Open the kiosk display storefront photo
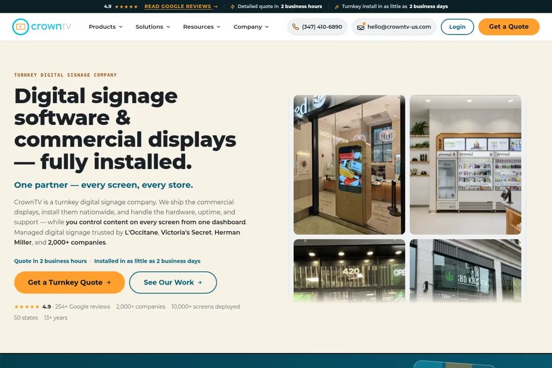552x368 pixels. coord(349,165)
